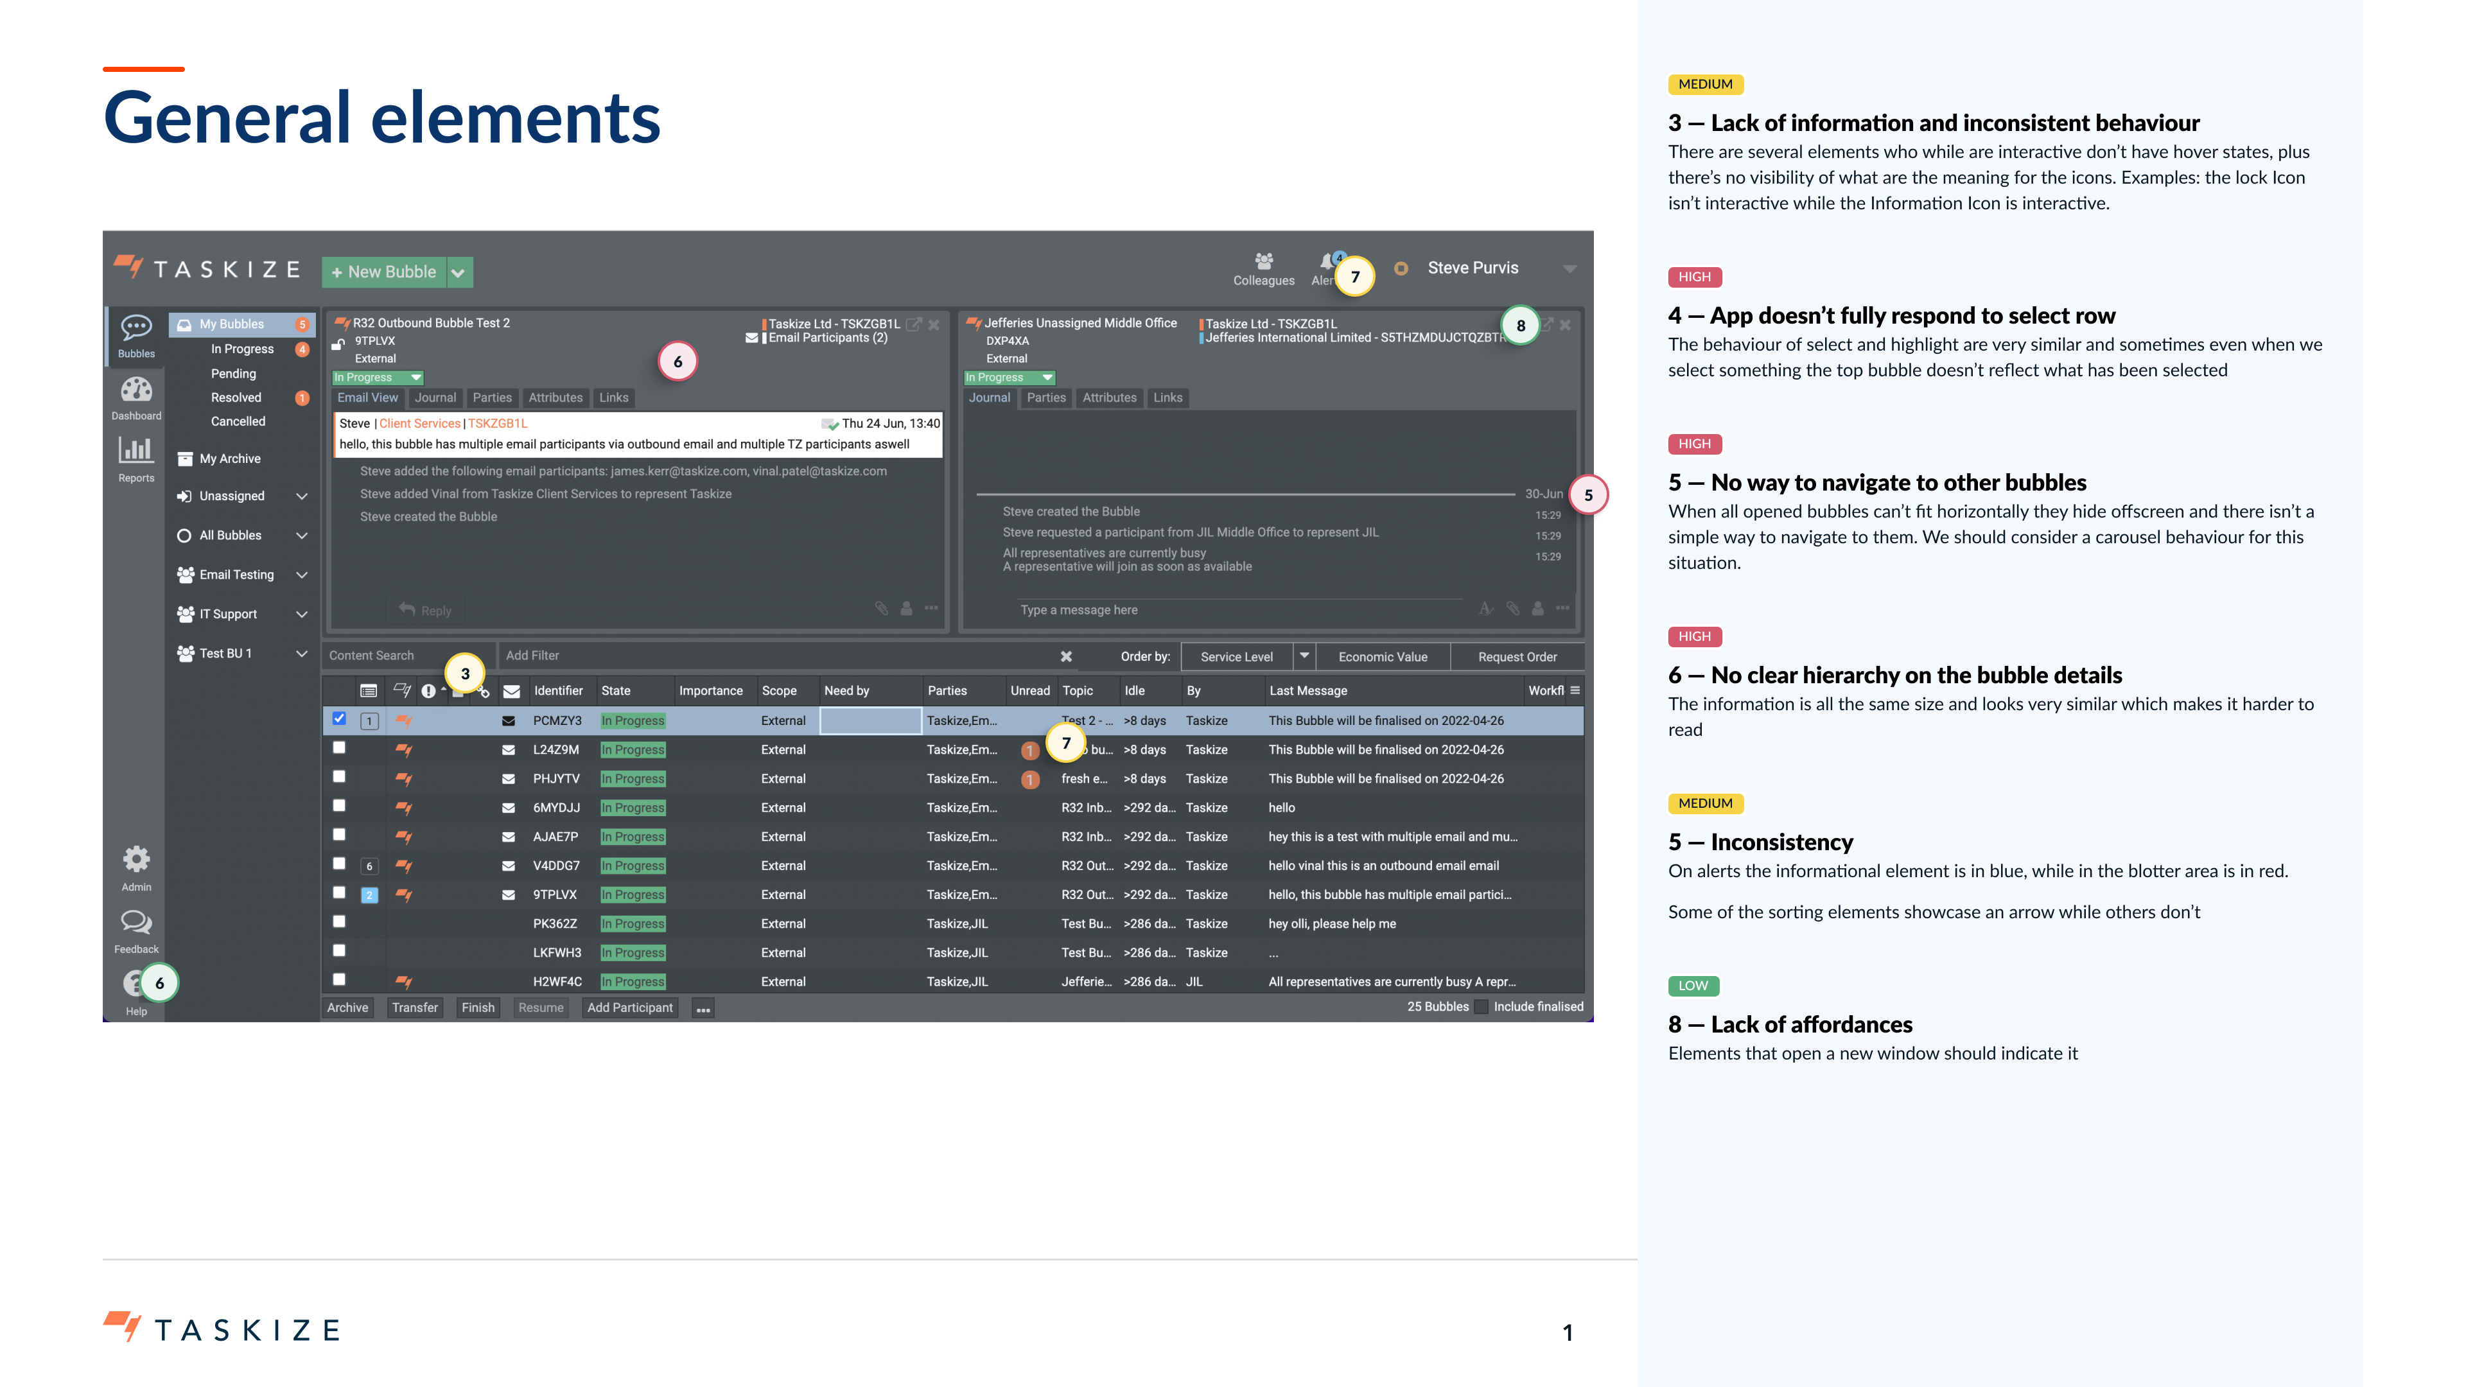Enable the Include finalised checkbox
Image resolution: width=2466 pixels, height=1387 pixels.
[1481, 1007]
